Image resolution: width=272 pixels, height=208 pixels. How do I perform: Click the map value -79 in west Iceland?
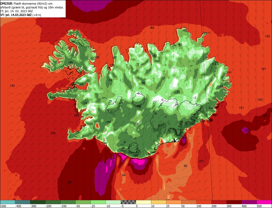pos(85,103)
